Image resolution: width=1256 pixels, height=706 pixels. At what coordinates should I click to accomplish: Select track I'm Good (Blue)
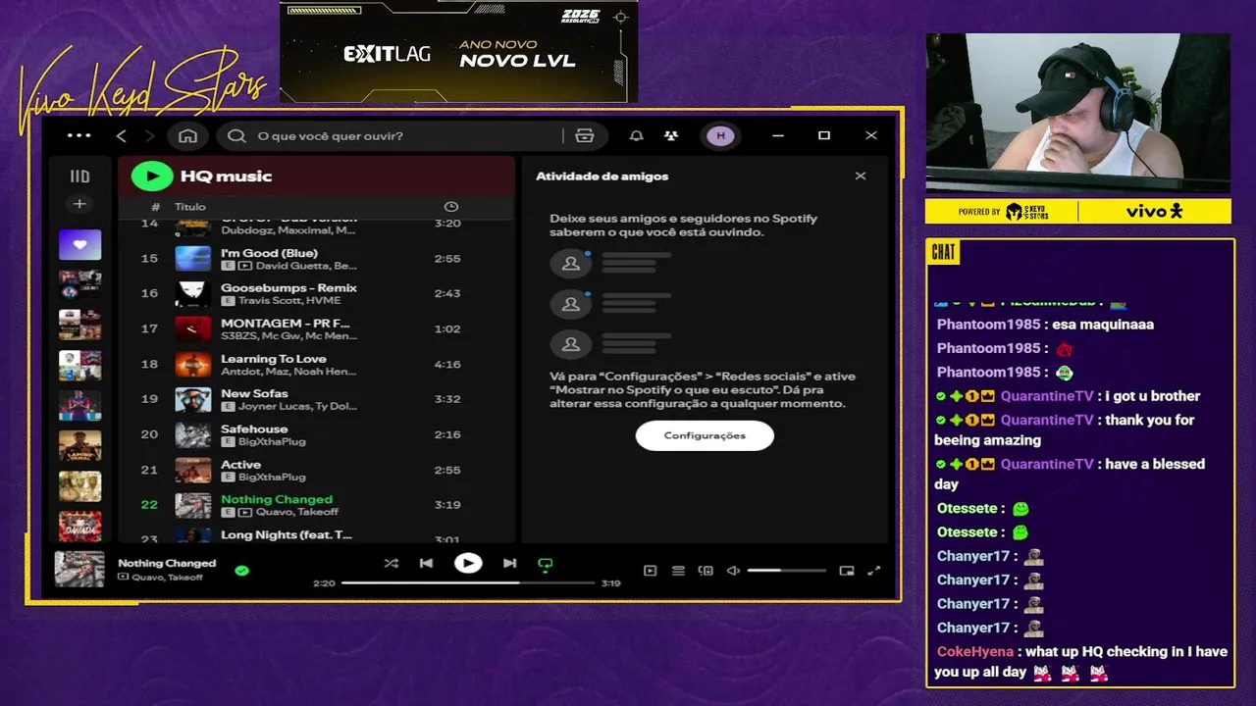pos(317,259)
